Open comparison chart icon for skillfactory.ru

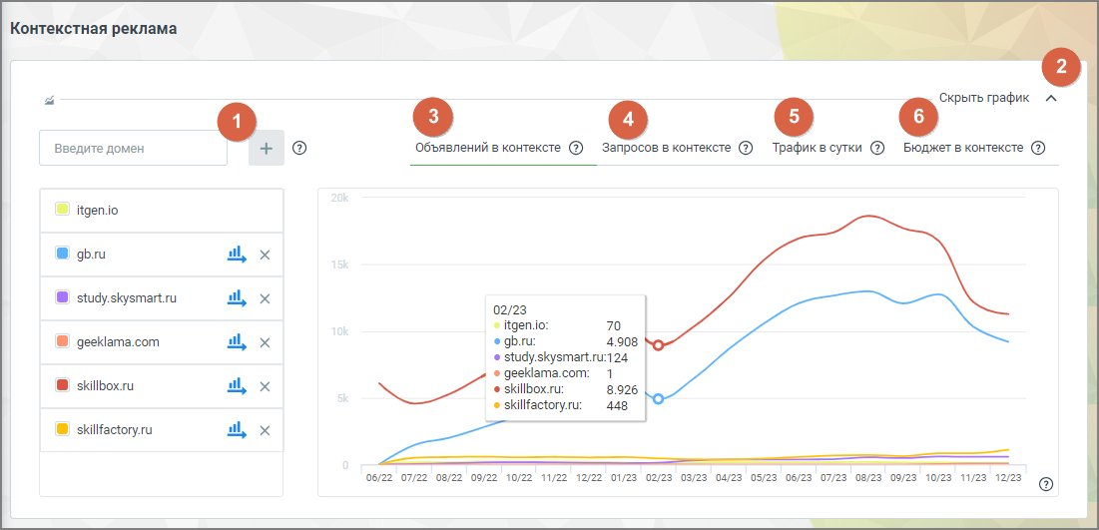point(237,430)
